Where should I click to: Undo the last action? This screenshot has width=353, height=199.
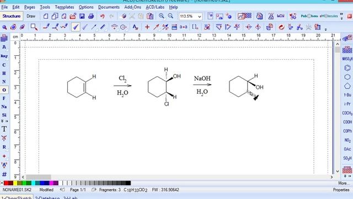(103, 16)
